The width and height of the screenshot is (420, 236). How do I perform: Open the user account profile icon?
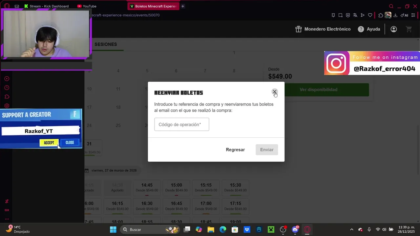point(394,29)
